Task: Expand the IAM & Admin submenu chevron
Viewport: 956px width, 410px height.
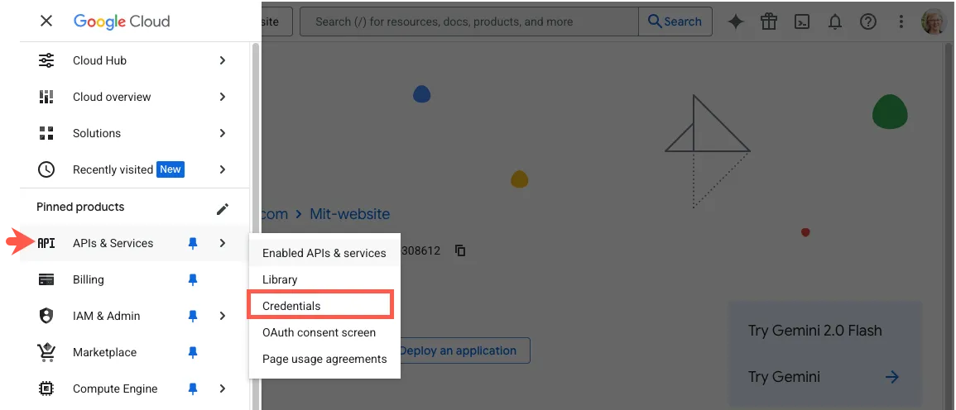Action: click(x=222, y=316)
